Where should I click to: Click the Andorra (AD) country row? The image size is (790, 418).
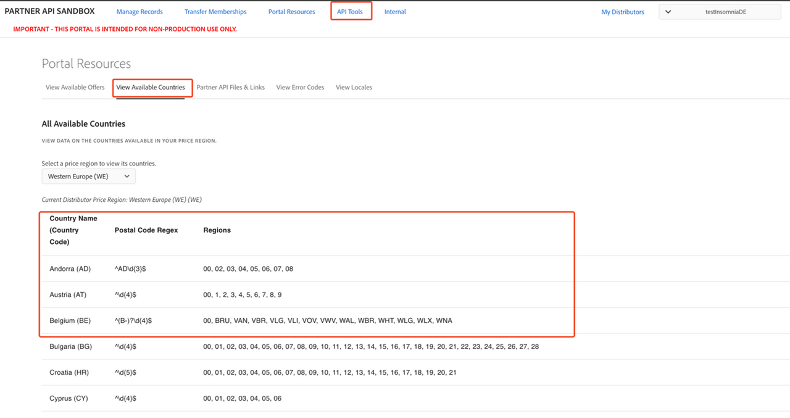(70, 269)
